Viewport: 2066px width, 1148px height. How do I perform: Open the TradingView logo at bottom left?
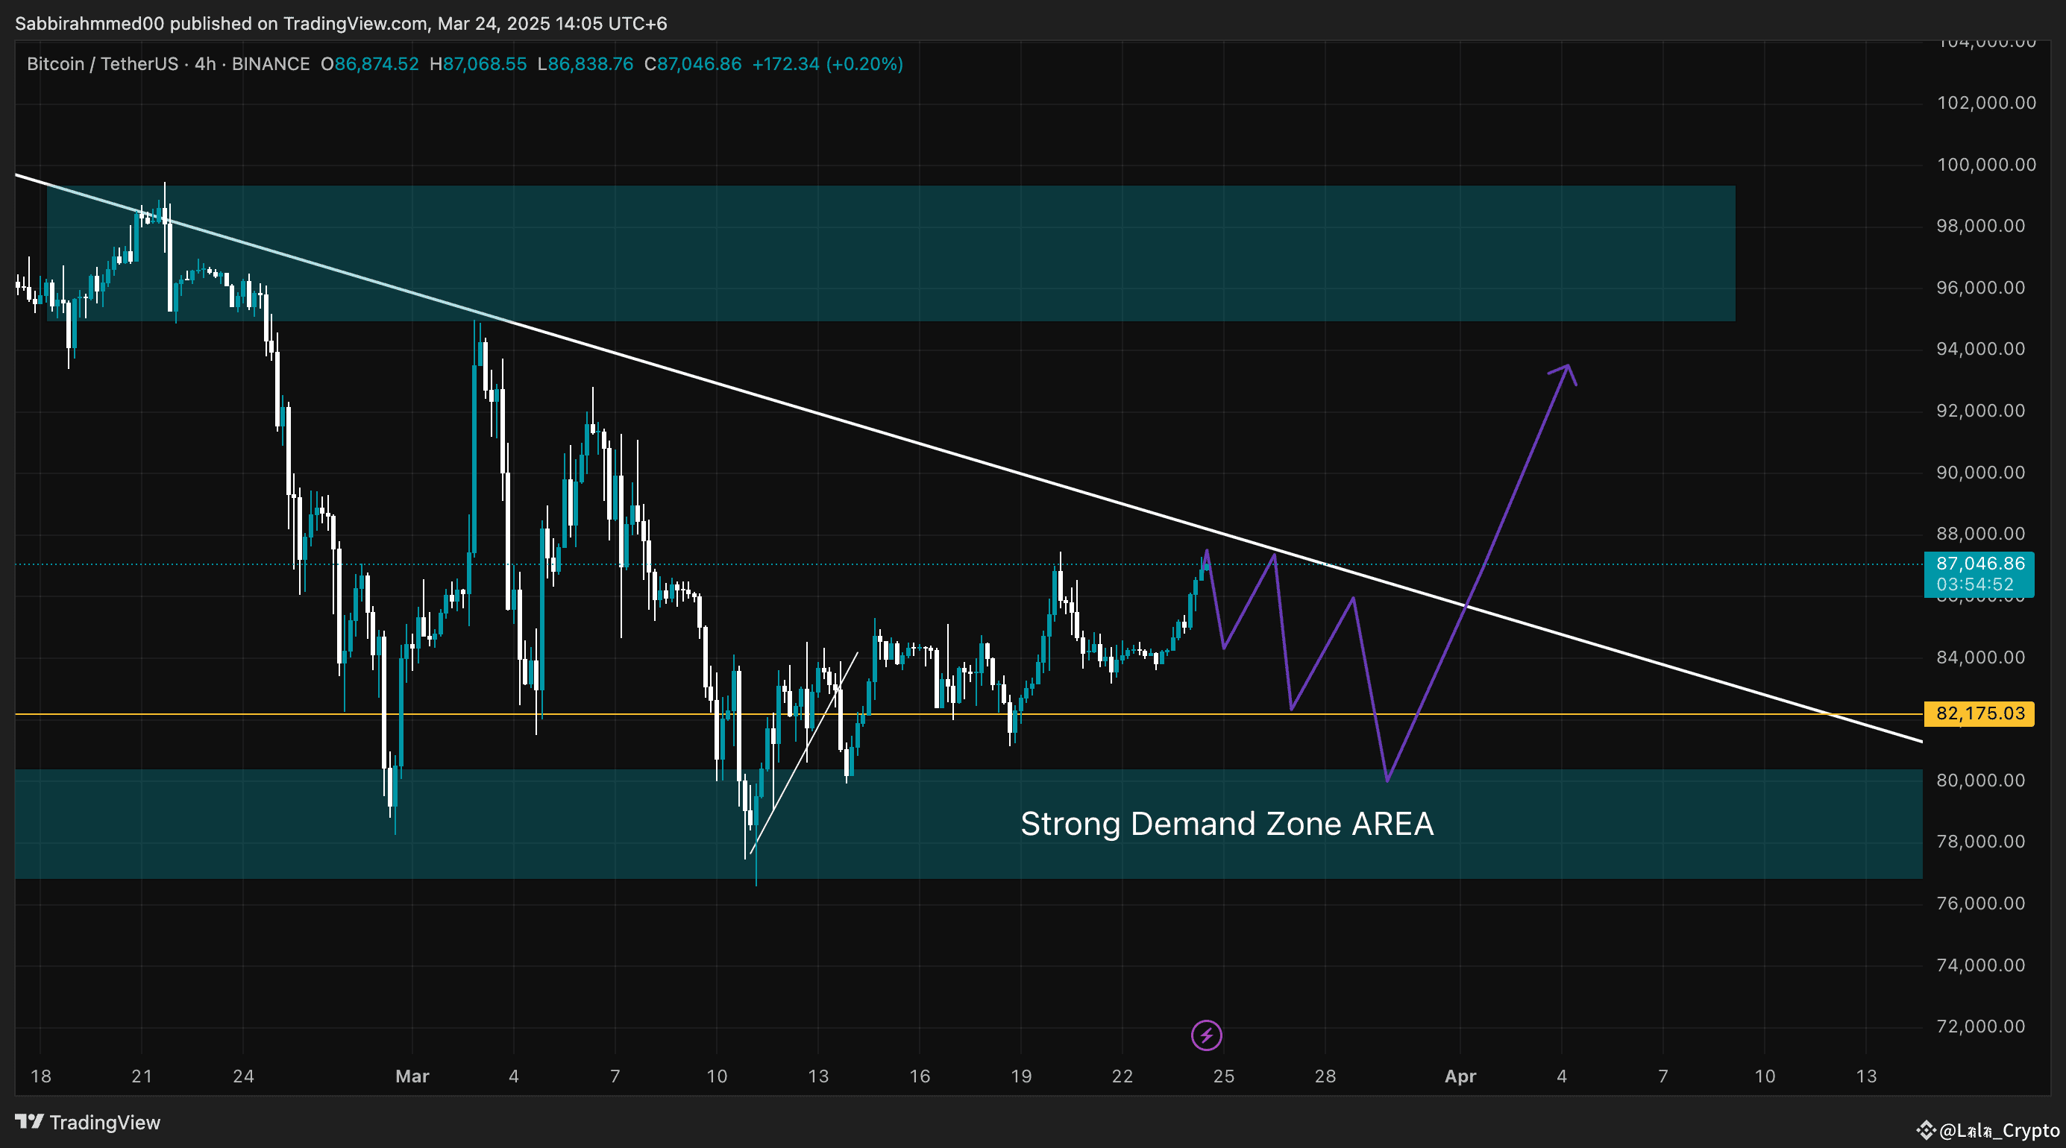pyautogui.click(x=87, y=1123)
